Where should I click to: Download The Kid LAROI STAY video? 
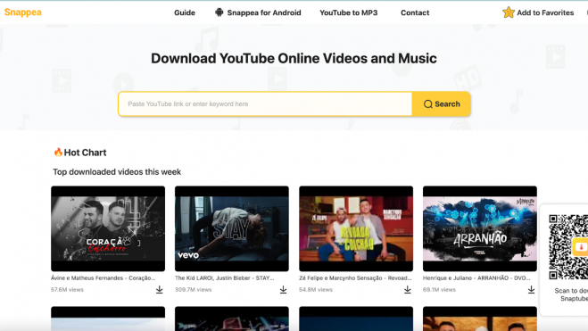click(283, 289)
